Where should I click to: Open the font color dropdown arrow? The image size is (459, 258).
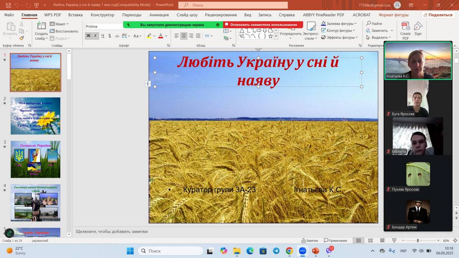[x=166, y=36]
